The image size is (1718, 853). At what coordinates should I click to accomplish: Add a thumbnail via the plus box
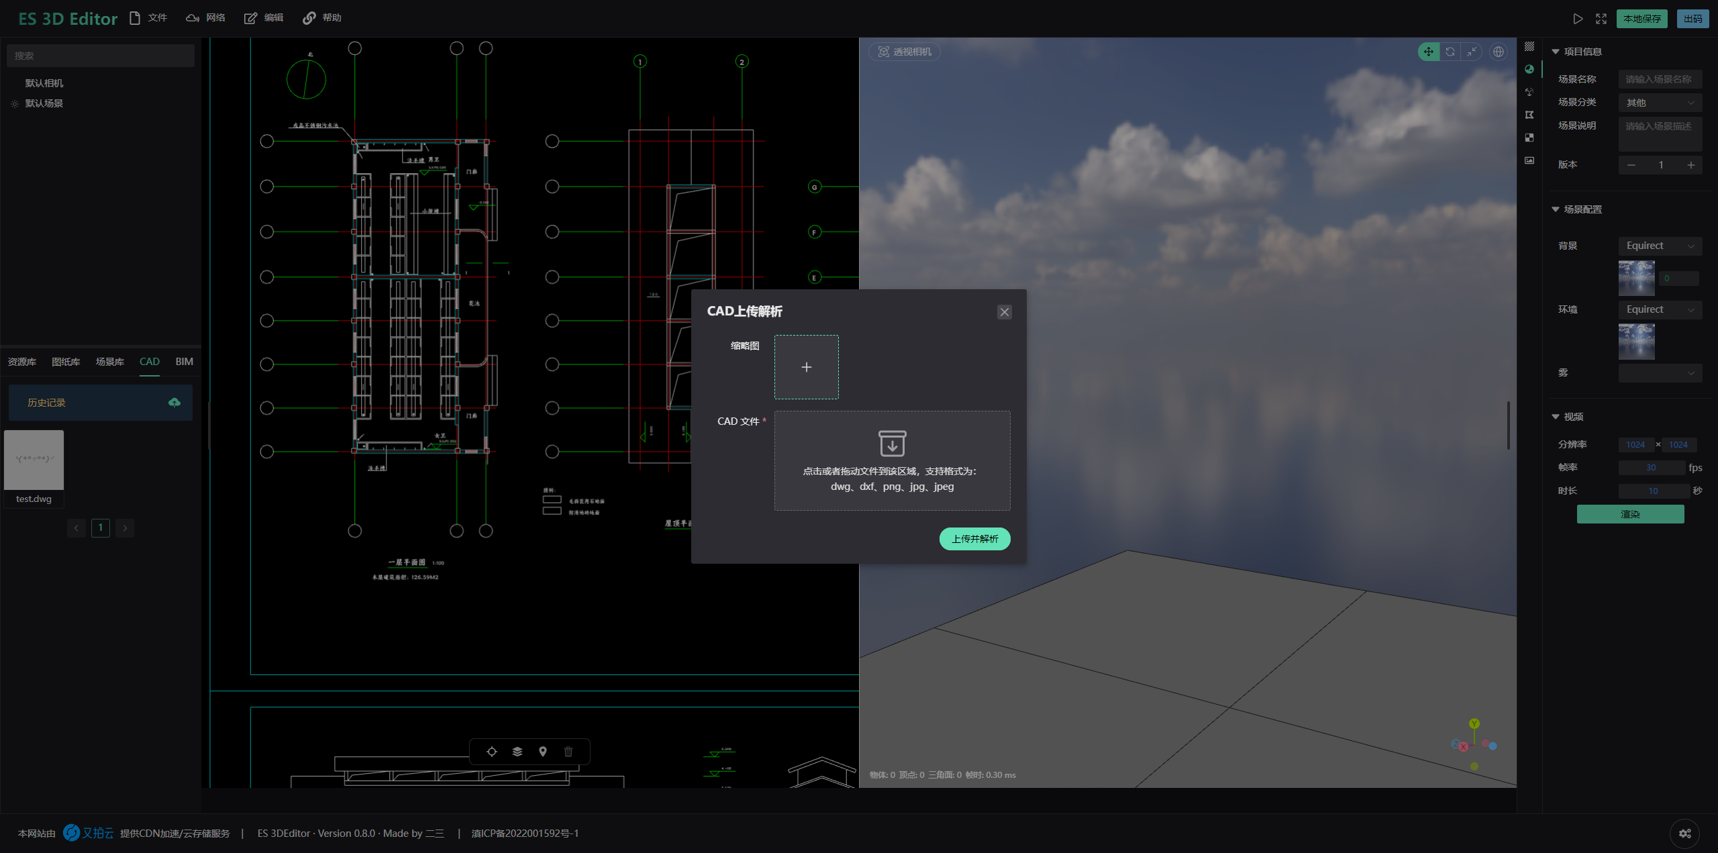(807, 367)
